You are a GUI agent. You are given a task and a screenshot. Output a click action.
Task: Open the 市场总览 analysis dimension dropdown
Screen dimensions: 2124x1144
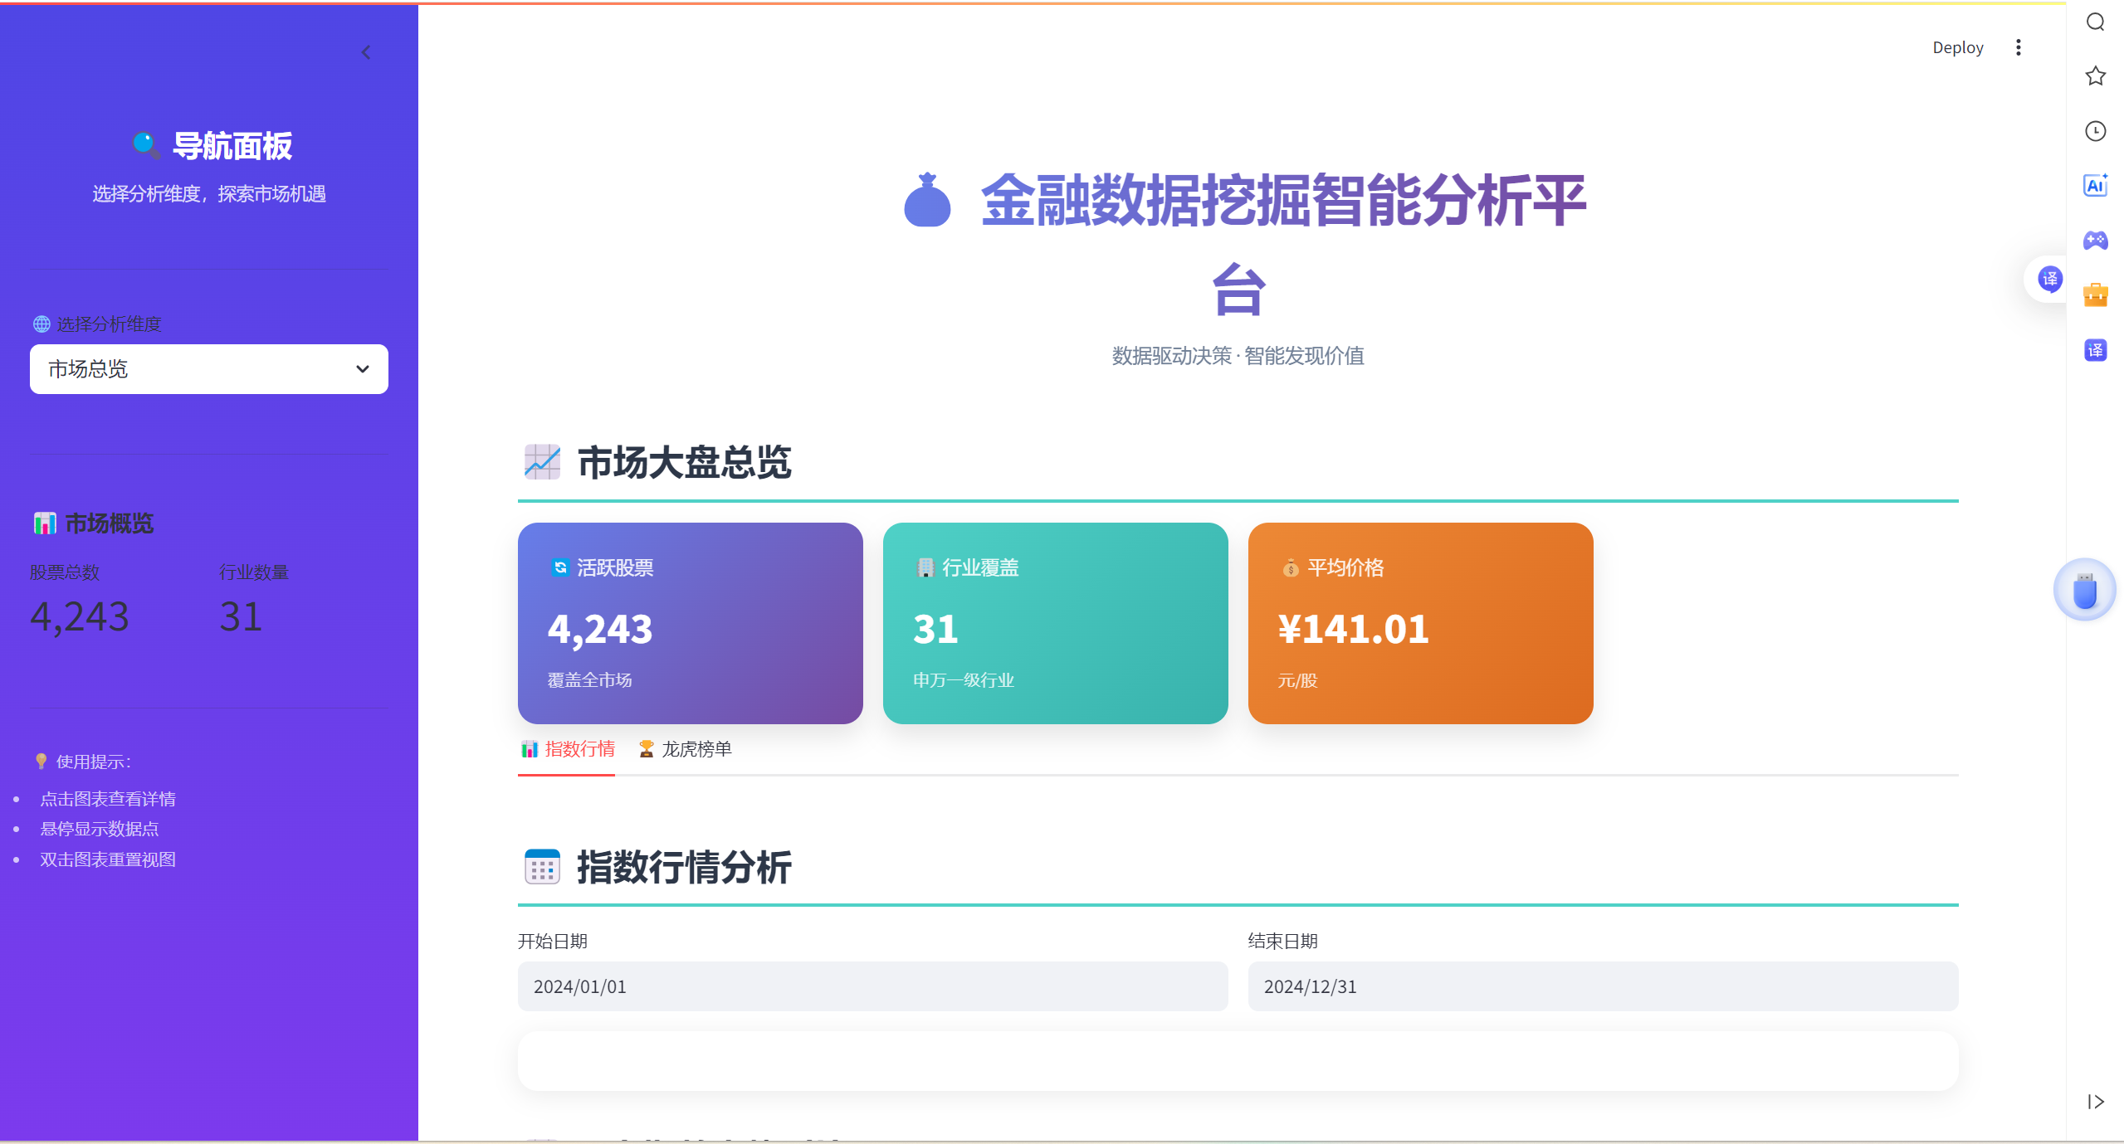point(208,369)
